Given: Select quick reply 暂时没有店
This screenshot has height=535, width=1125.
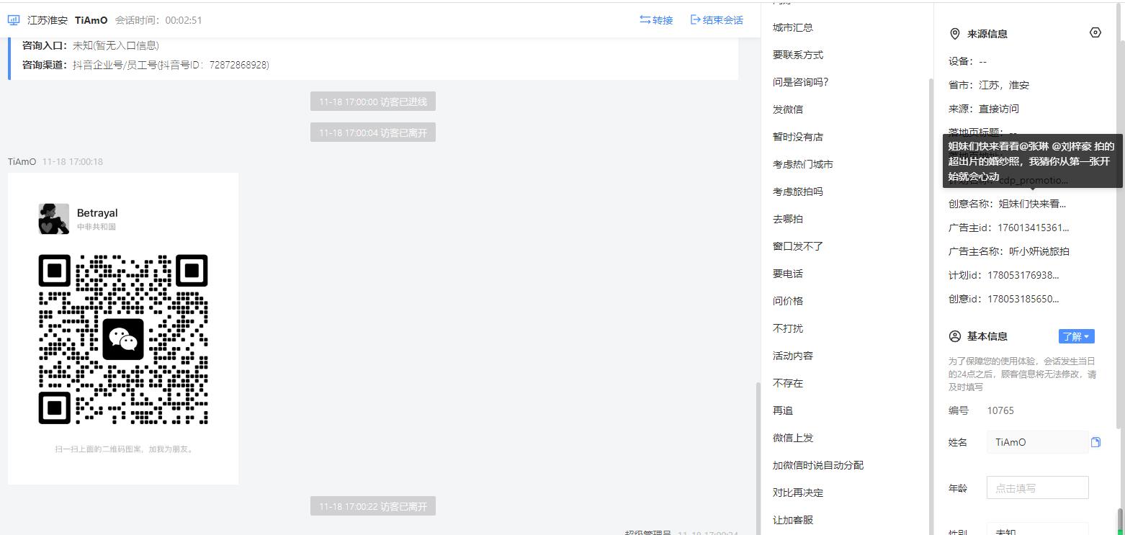Looking at the screenshot, I should (798, 137).
